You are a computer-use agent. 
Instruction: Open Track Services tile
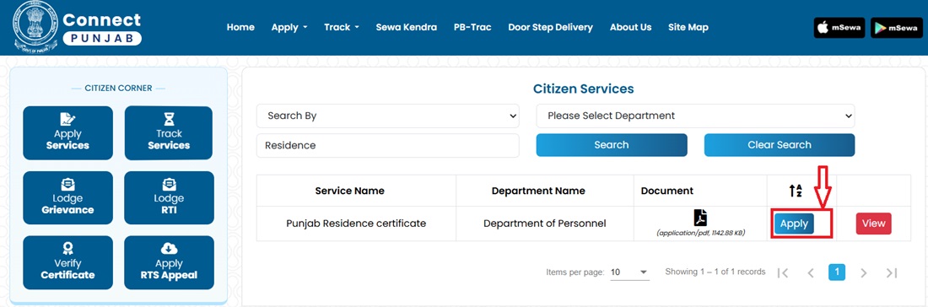[170, 133]
